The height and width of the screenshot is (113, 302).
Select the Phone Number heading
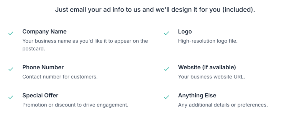coord(43,67)
